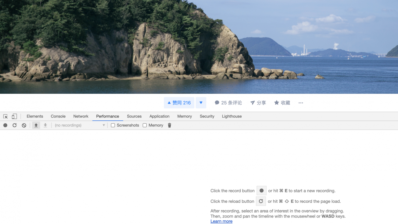The width and height of the screenshot is (398, 224).
Task: Start recording with the record circle icon
Action: 5,125
